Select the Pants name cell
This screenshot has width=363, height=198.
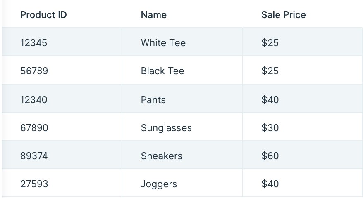(182, 99)
